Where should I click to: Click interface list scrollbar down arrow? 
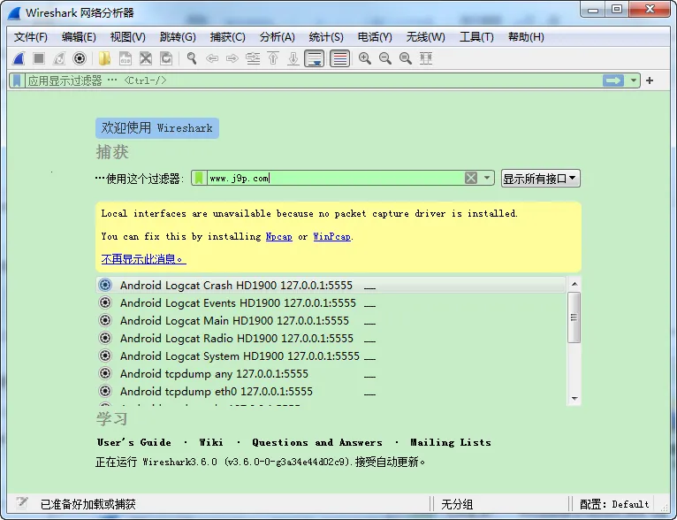[574, 399]
